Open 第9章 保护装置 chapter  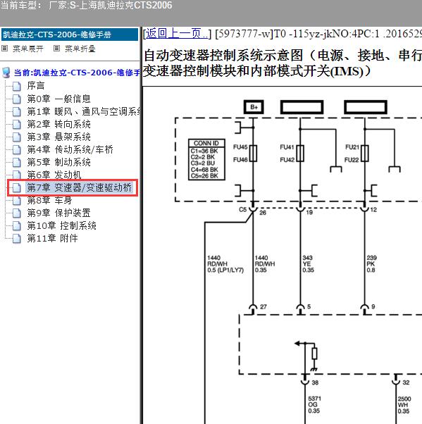(58, 213)
